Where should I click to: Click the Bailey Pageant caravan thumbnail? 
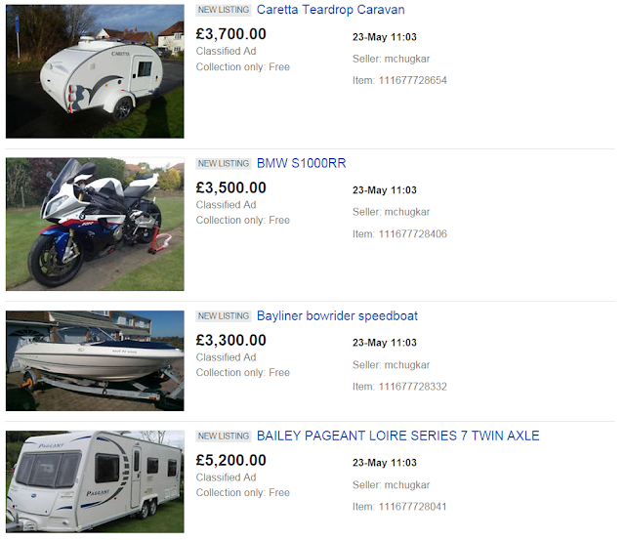pos(95,481)
